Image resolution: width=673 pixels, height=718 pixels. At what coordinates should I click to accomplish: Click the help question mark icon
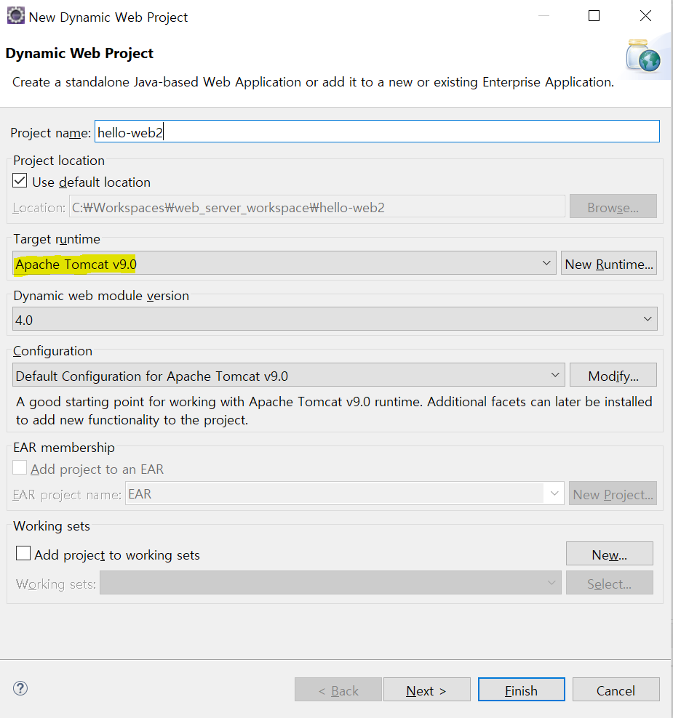pyautogui.click(x=20, y=688)
